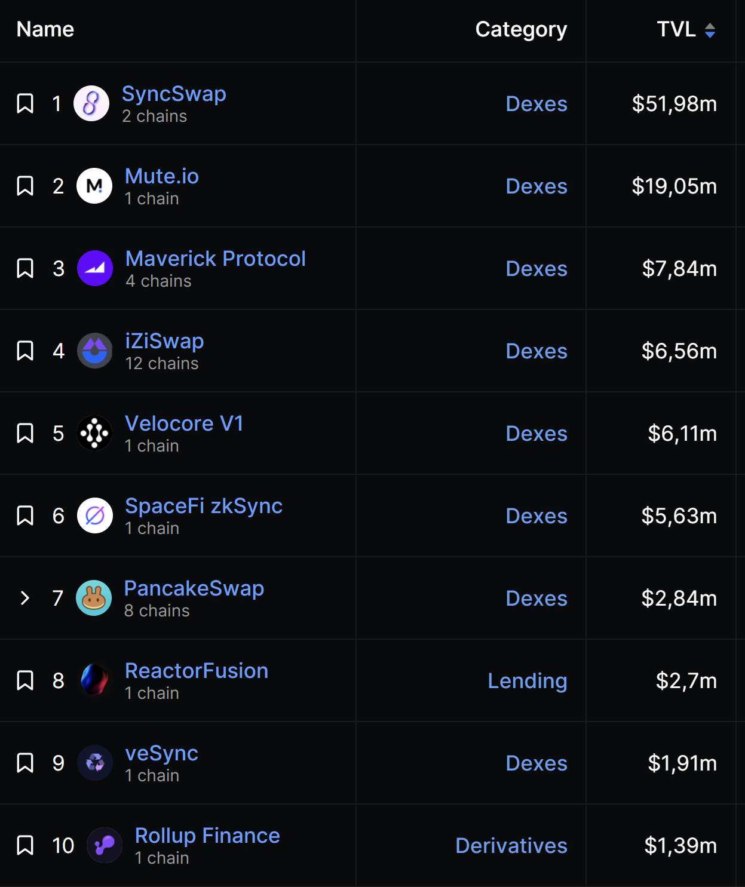Toggle bookmark for Rollup Finance
Screen dimensions: 745x887
pos(25,845)
